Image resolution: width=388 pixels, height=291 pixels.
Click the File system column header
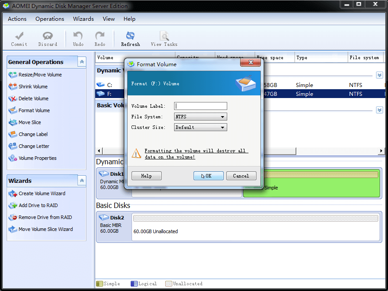point(365,57)
